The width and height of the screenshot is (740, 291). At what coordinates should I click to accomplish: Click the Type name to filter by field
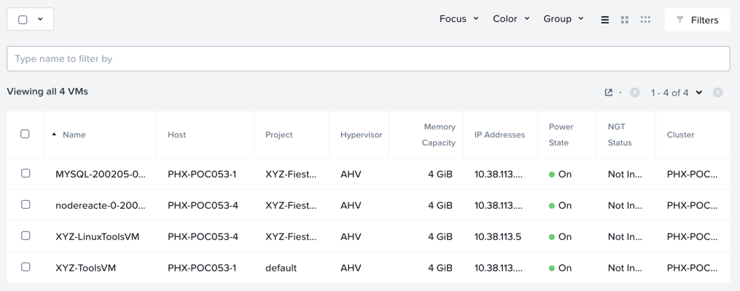[368, 59]
